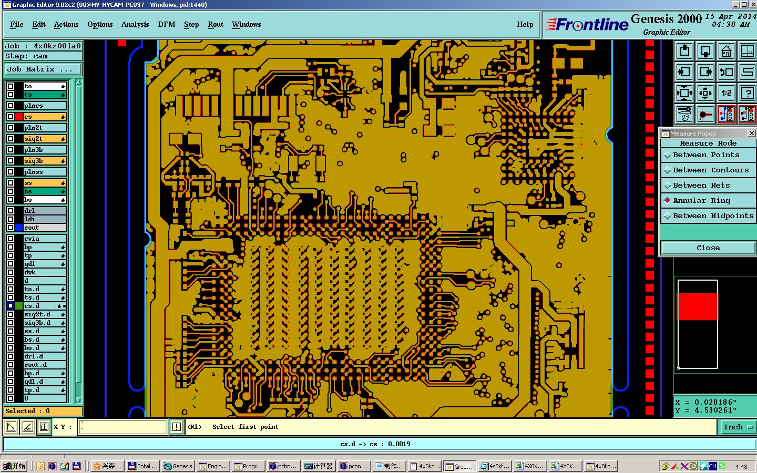Screen dimensions: 757x473
Task: Click the question-mark area query icon
Action: click(x=747, y=93)
